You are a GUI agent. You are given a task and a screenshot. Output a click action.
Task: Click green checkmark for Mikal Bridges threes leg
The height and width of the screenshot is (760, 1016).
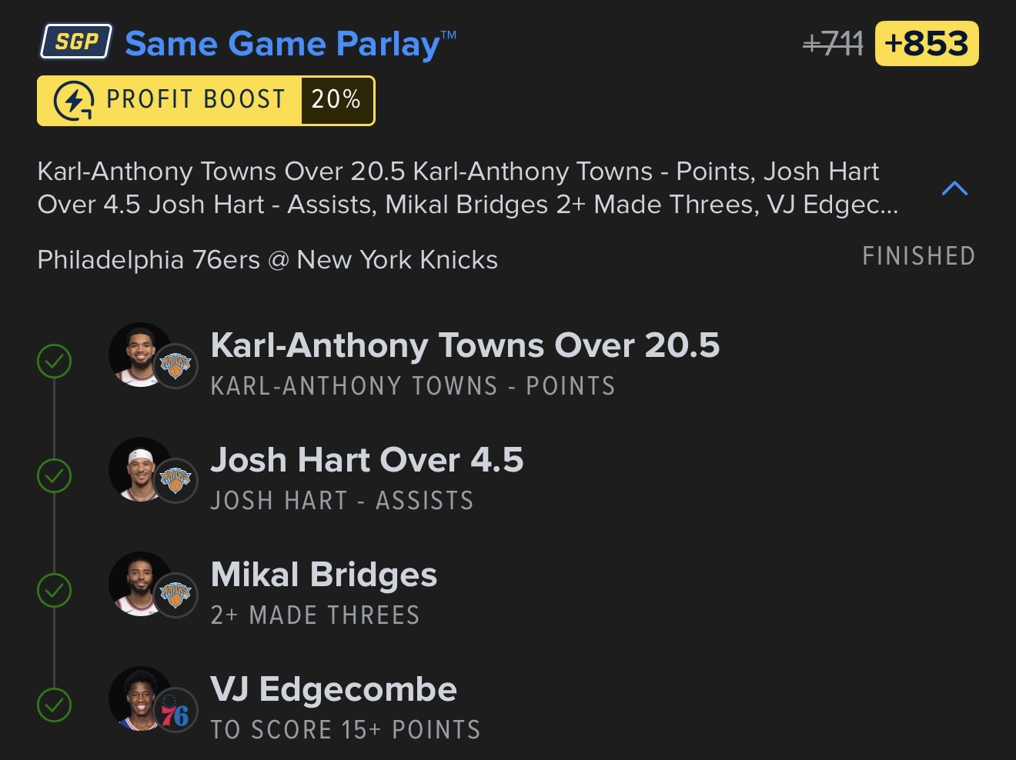click(x=55, y=591)
